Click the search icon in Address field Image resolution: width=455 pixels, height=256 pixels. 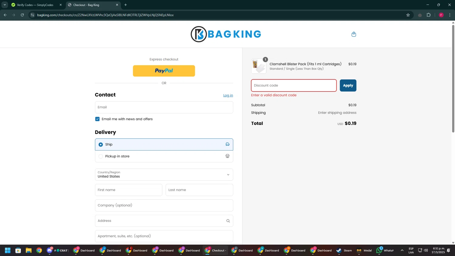click(228, 221)
